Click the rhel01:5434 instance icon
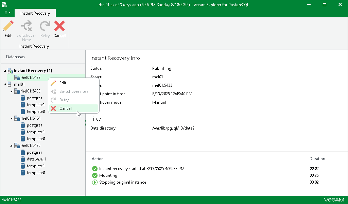This screenshot has width=348, height=204. [17, 118]
